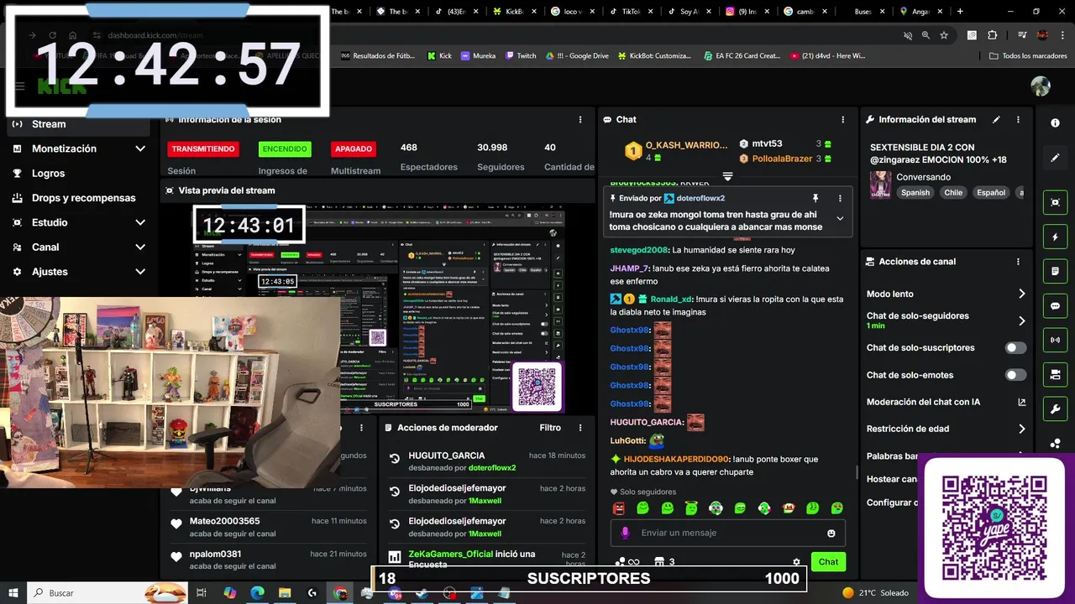This screenshot has height=604, width=1075.
Task: Open Acciones de canal three-dot menu
Action: pyautogui.click(x=1018, y=262)
